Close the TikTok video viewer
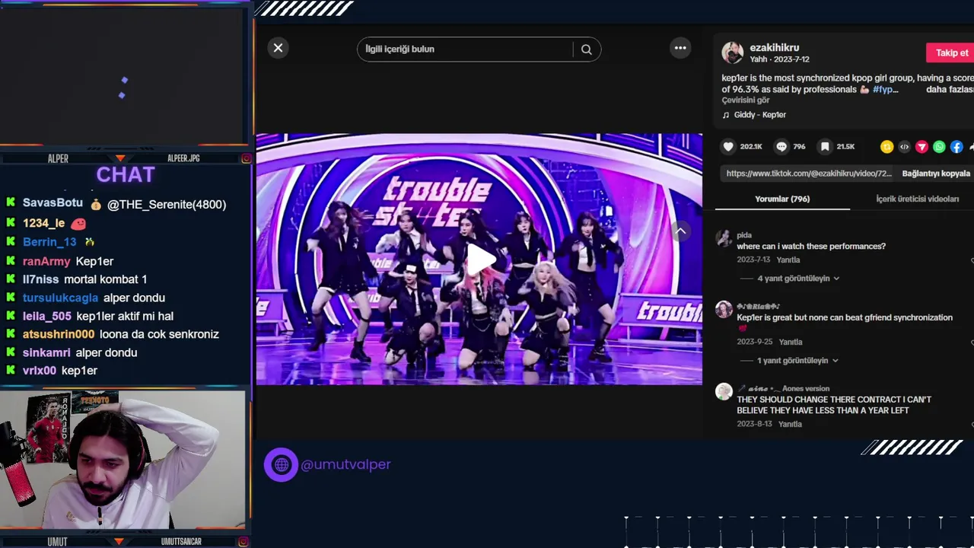 [278, 48]
